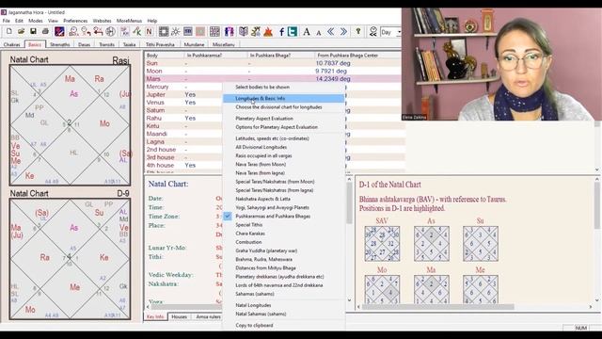Select the Rahu row in the body table
602x339 pixels.
click(x=183, y=118)
